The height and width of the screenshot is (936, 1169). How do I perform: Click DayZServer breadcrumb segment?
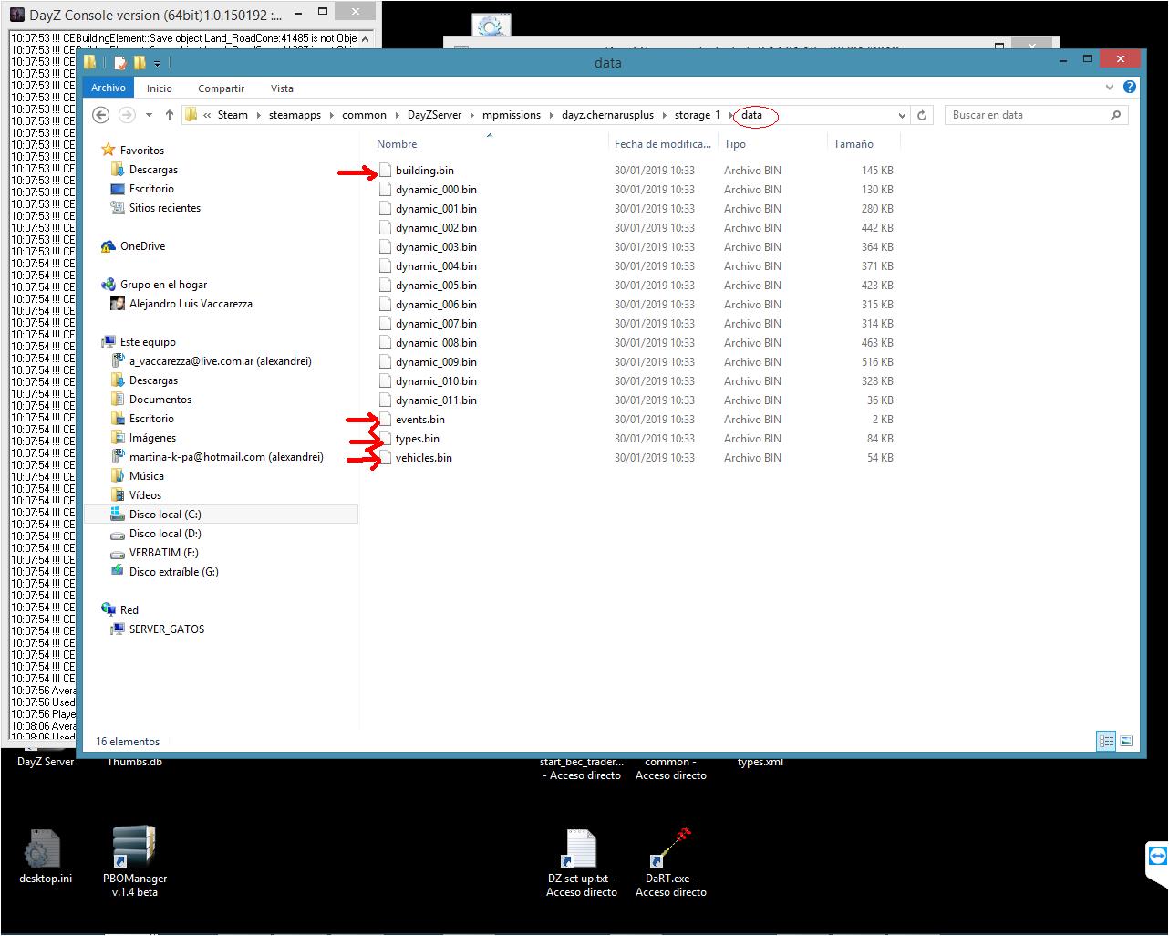click(434, 115)
